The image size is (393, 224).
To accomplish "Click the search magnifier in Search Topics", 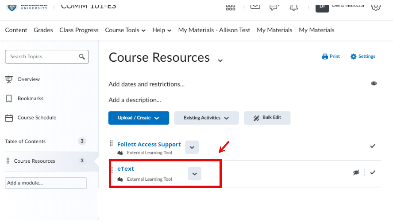I will click(82, 57).
